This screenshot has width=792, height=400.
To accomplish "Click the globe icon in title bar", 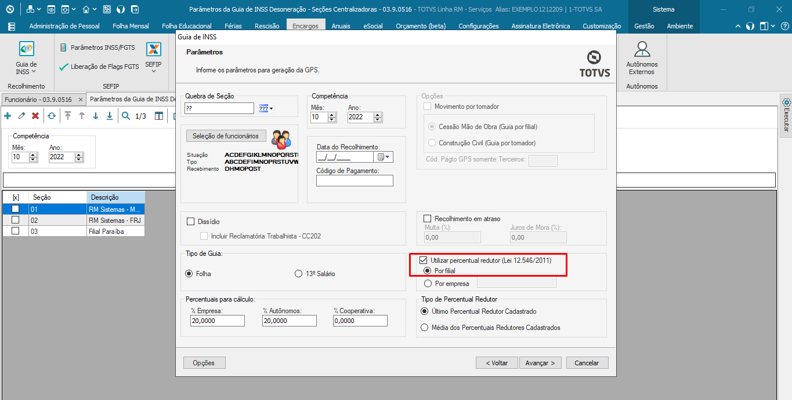I will [x=121, y=9].
